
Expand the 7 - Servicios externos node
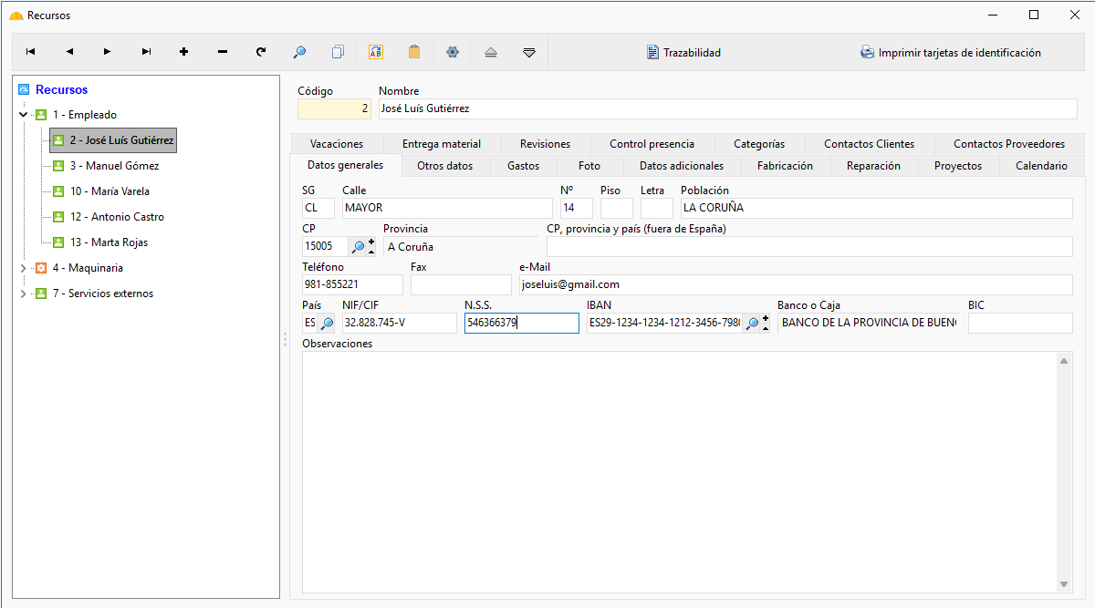click(x=24, y=294)
